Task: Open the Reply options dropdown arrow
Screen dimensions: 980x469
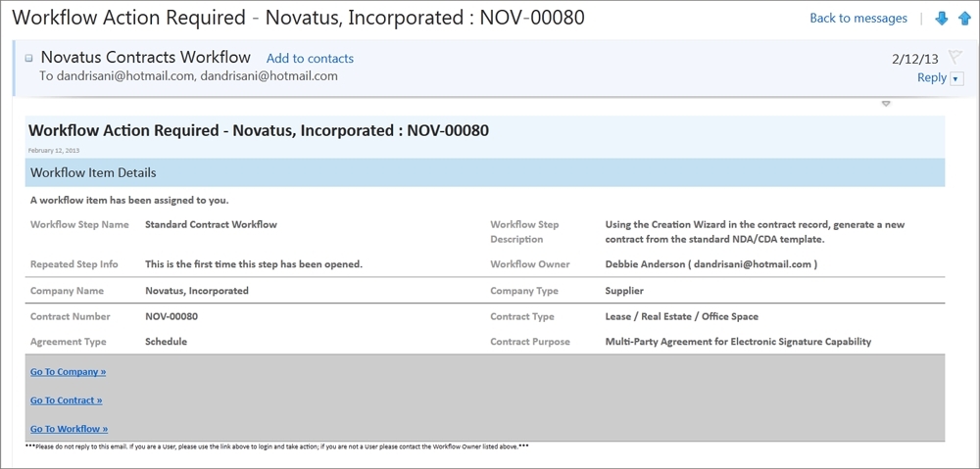Action: coord(956,78)
